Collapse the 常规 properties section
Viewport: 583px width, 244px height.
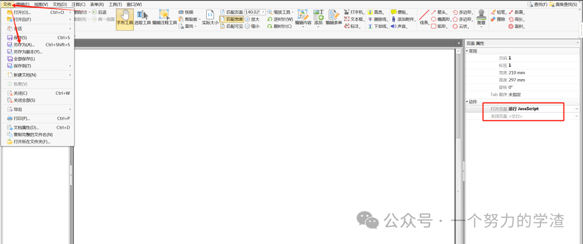[467, 51]
